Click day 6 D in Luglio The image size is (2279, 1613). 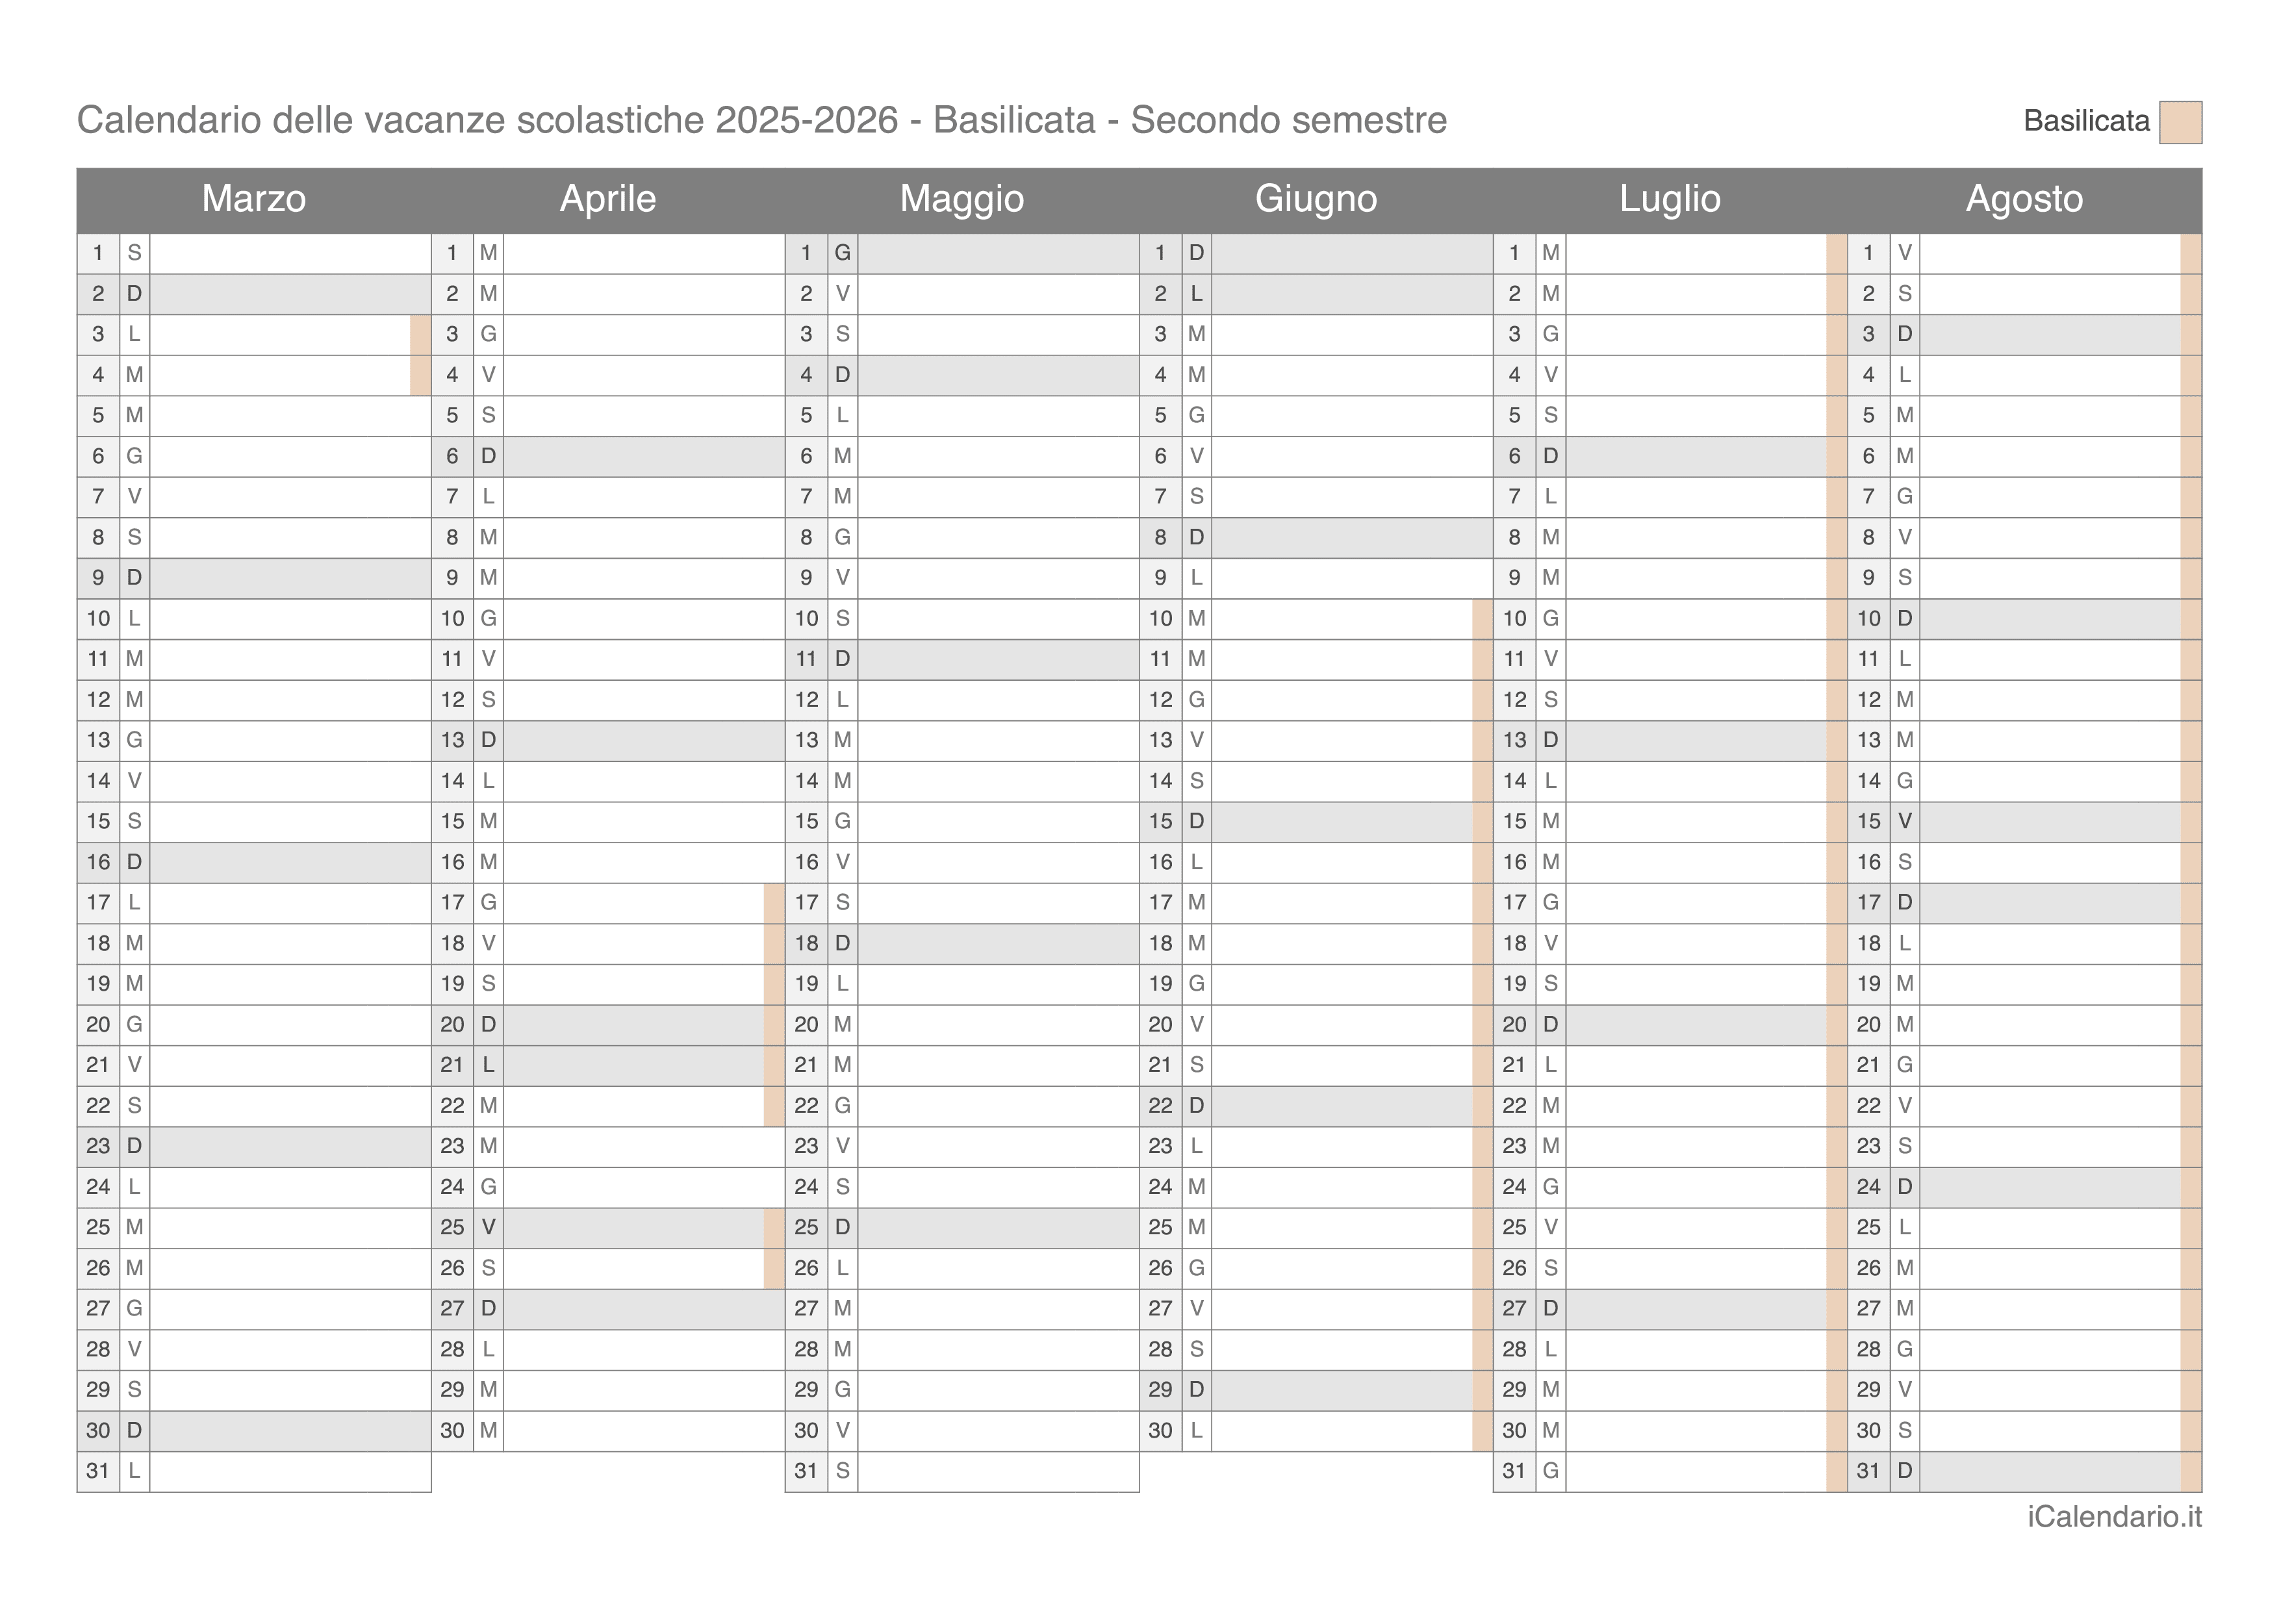pos(1670,457)
